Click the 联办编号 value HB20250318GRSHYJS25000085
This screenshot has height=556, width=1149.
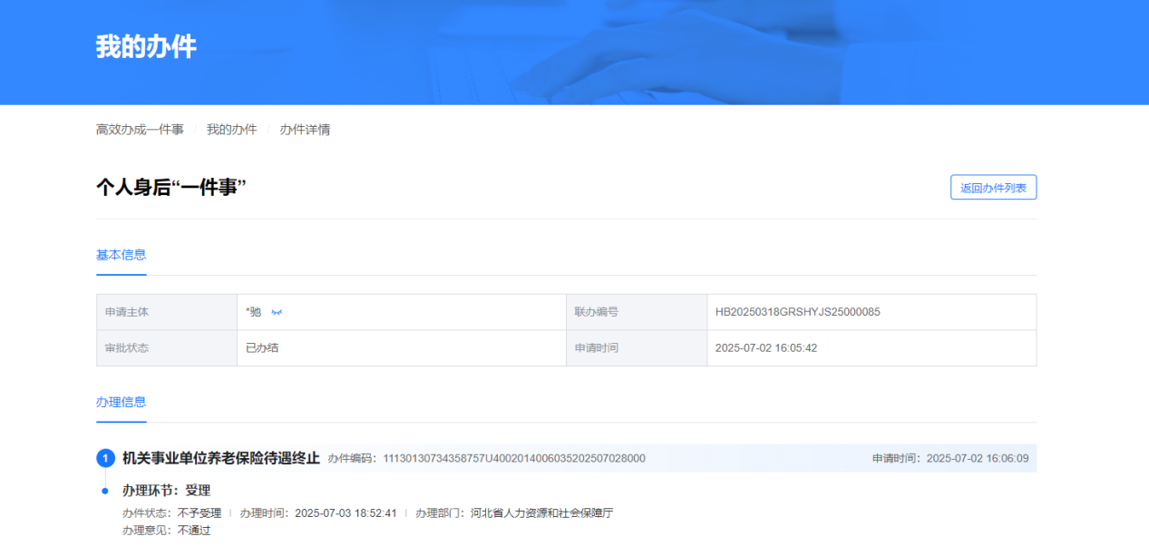(x=797, y=312)
